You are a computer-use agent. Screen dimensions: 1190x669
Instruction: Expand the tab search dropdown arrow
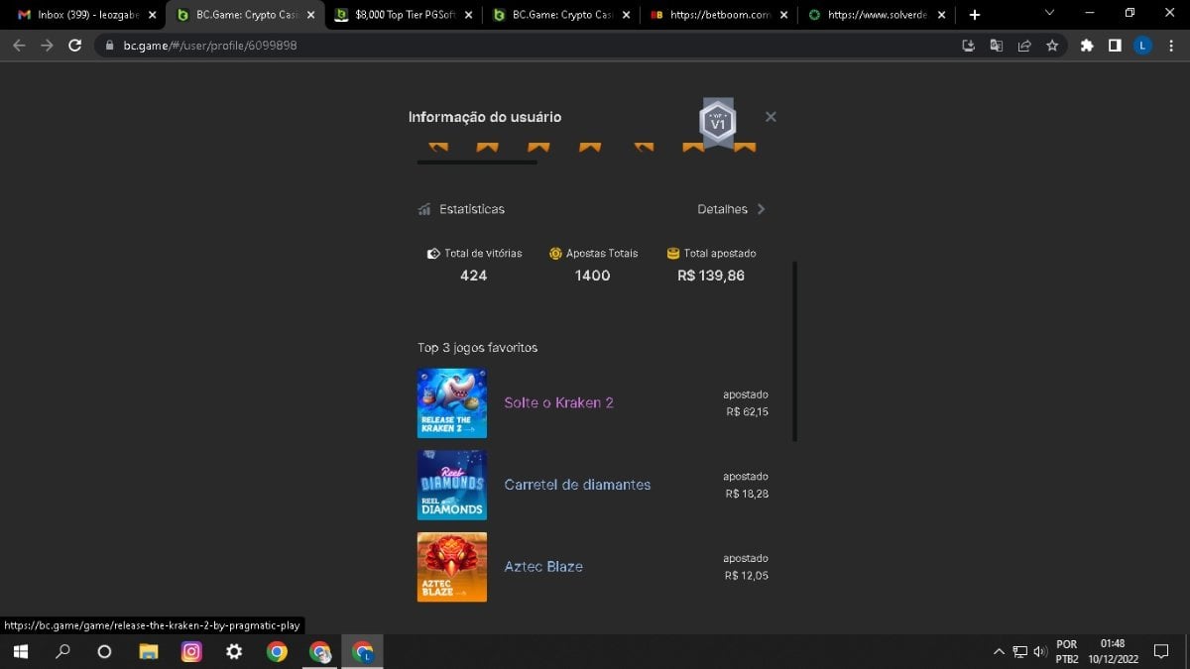coord(1051,14)
